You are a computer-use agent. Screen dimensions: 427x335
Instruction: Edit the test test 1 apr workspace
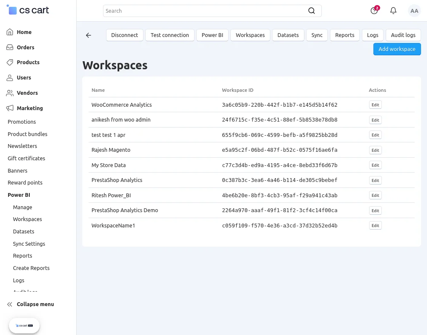(x=375, y=135)
